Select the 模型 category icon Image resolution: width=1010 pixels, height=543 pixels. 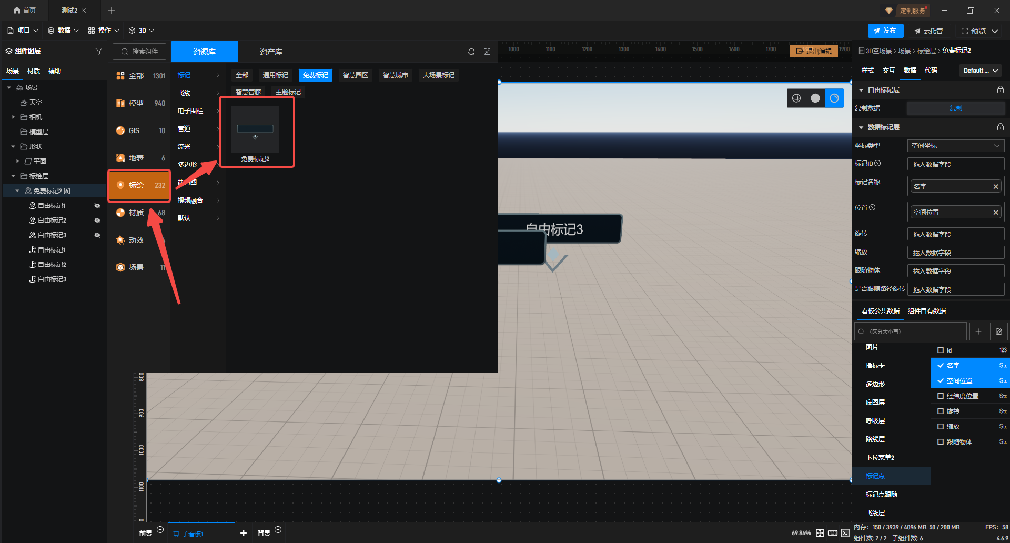[x=120, y=103]
